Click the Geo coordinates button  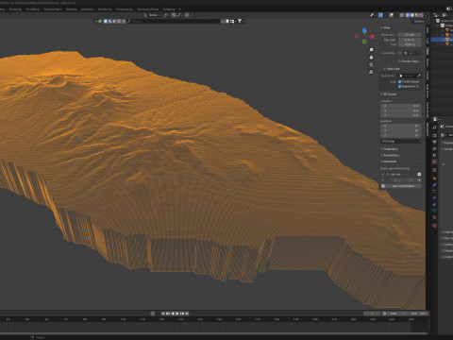tap(401, 186)
